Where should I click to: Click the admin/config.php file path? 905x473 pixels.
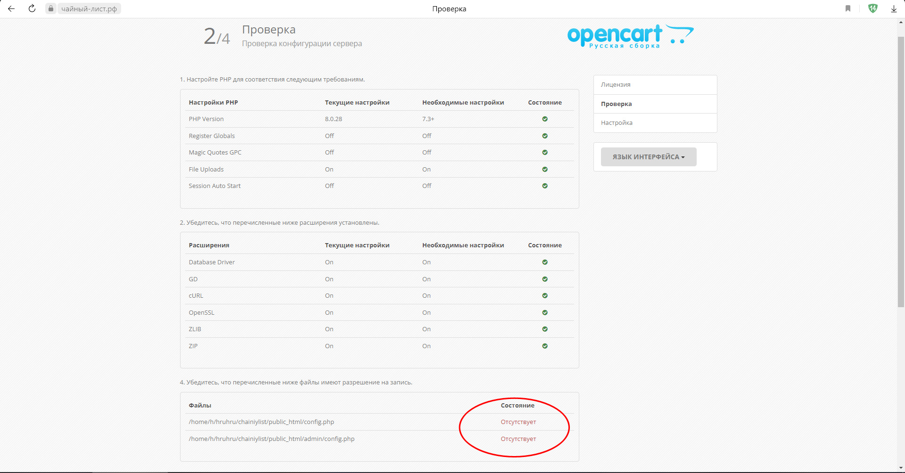point(271,439)
